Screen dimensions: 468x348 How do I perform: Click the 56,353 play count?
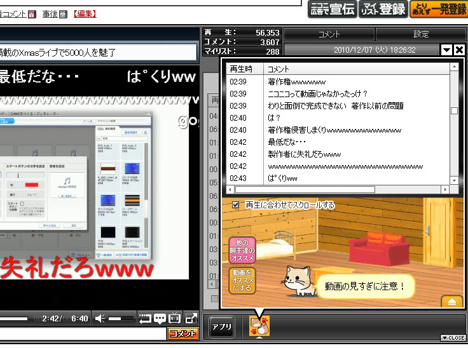pos(268,32)
